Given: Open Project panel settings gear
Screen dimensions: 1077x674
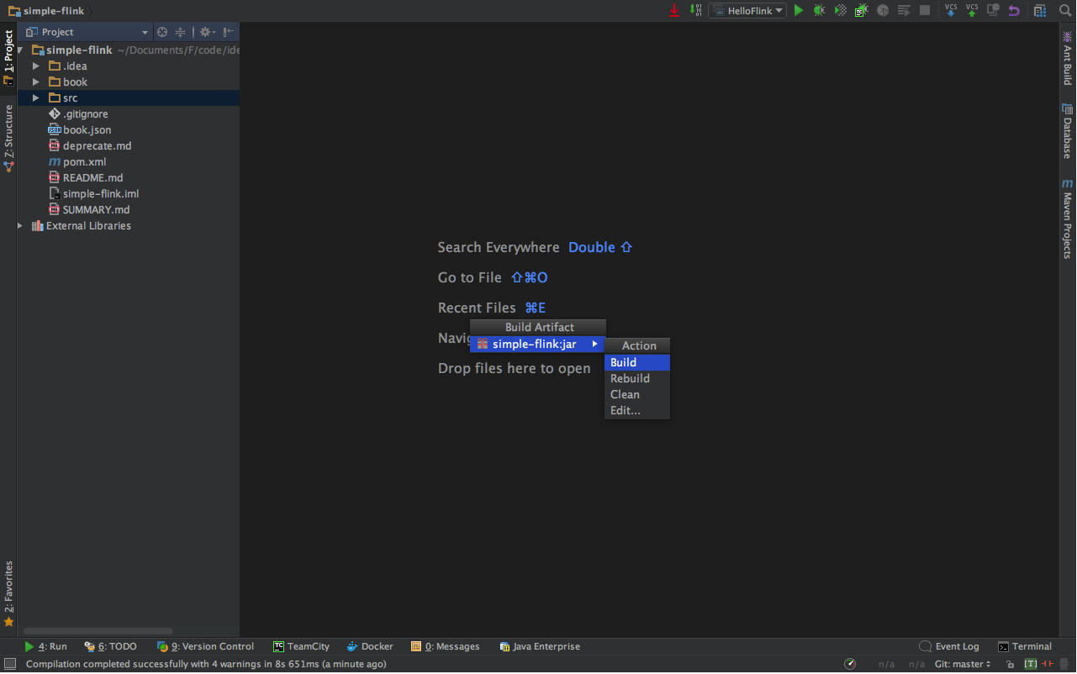Looking at the screenshot, I should pyautogui.click(x=206, y=32).
